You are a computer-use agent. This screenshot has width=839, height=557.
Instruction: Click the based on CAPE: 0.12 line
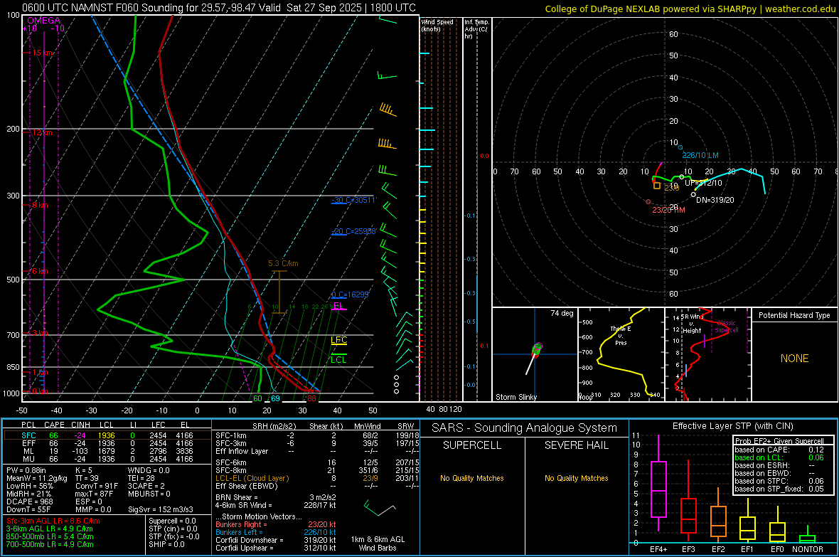779,450
